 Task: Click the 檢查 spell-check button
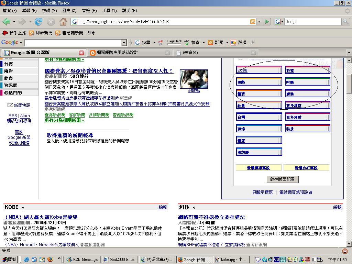pyautogui.click(x=192, y=42)
